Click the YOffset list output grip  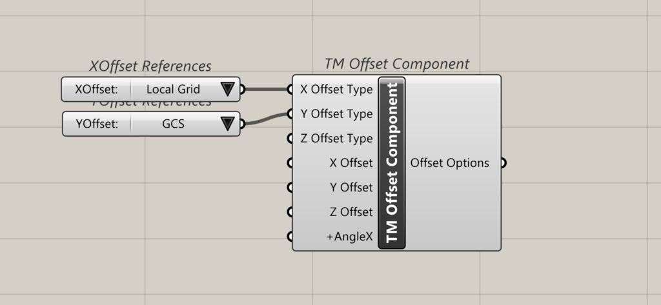tap(242, 124)
